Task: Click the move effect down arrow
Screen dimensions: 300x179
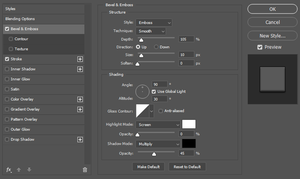Action: tap(29, 170)
